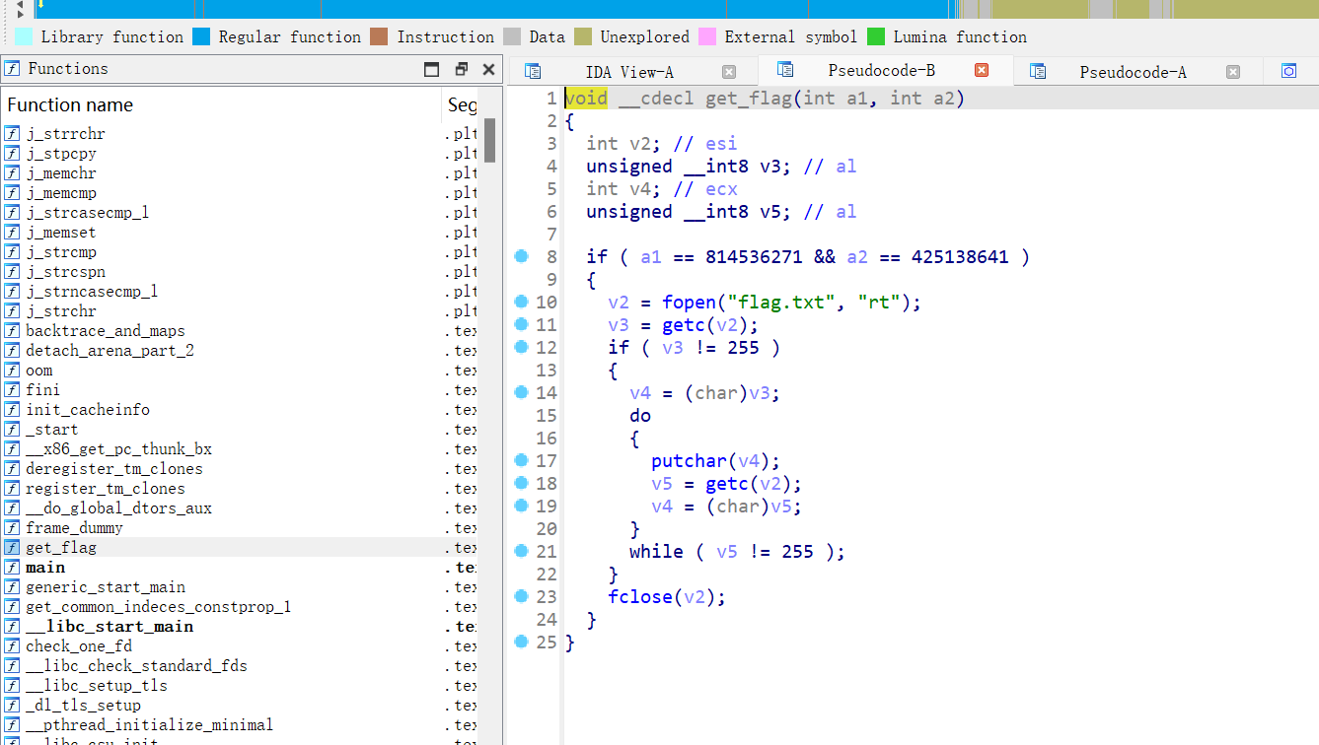
Task: Select __libc_check_standard_fds function
Action: point(240,666)
